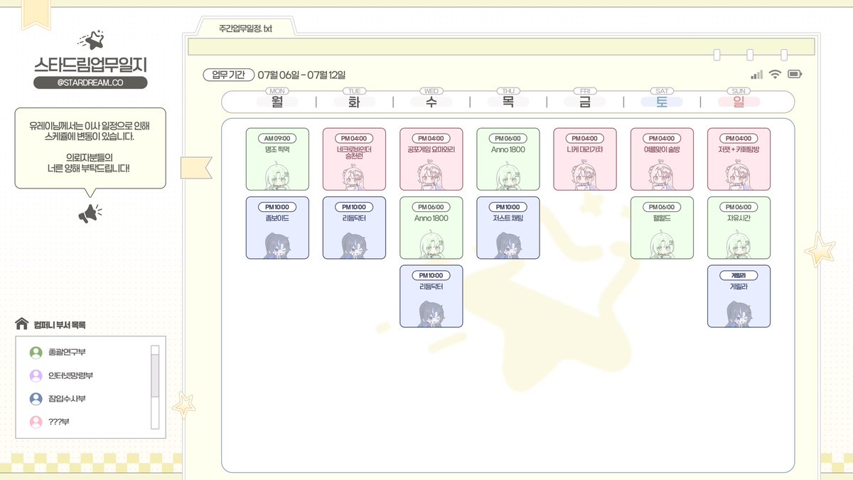Screen dimensions: 853x480
Task: Click the 스타드림업무일지 title text
Action: [90, 64]
